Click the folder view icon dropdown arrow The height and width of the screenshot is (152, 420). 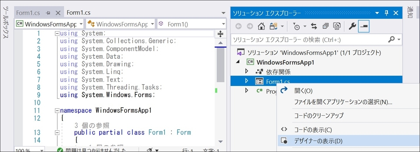282,26
